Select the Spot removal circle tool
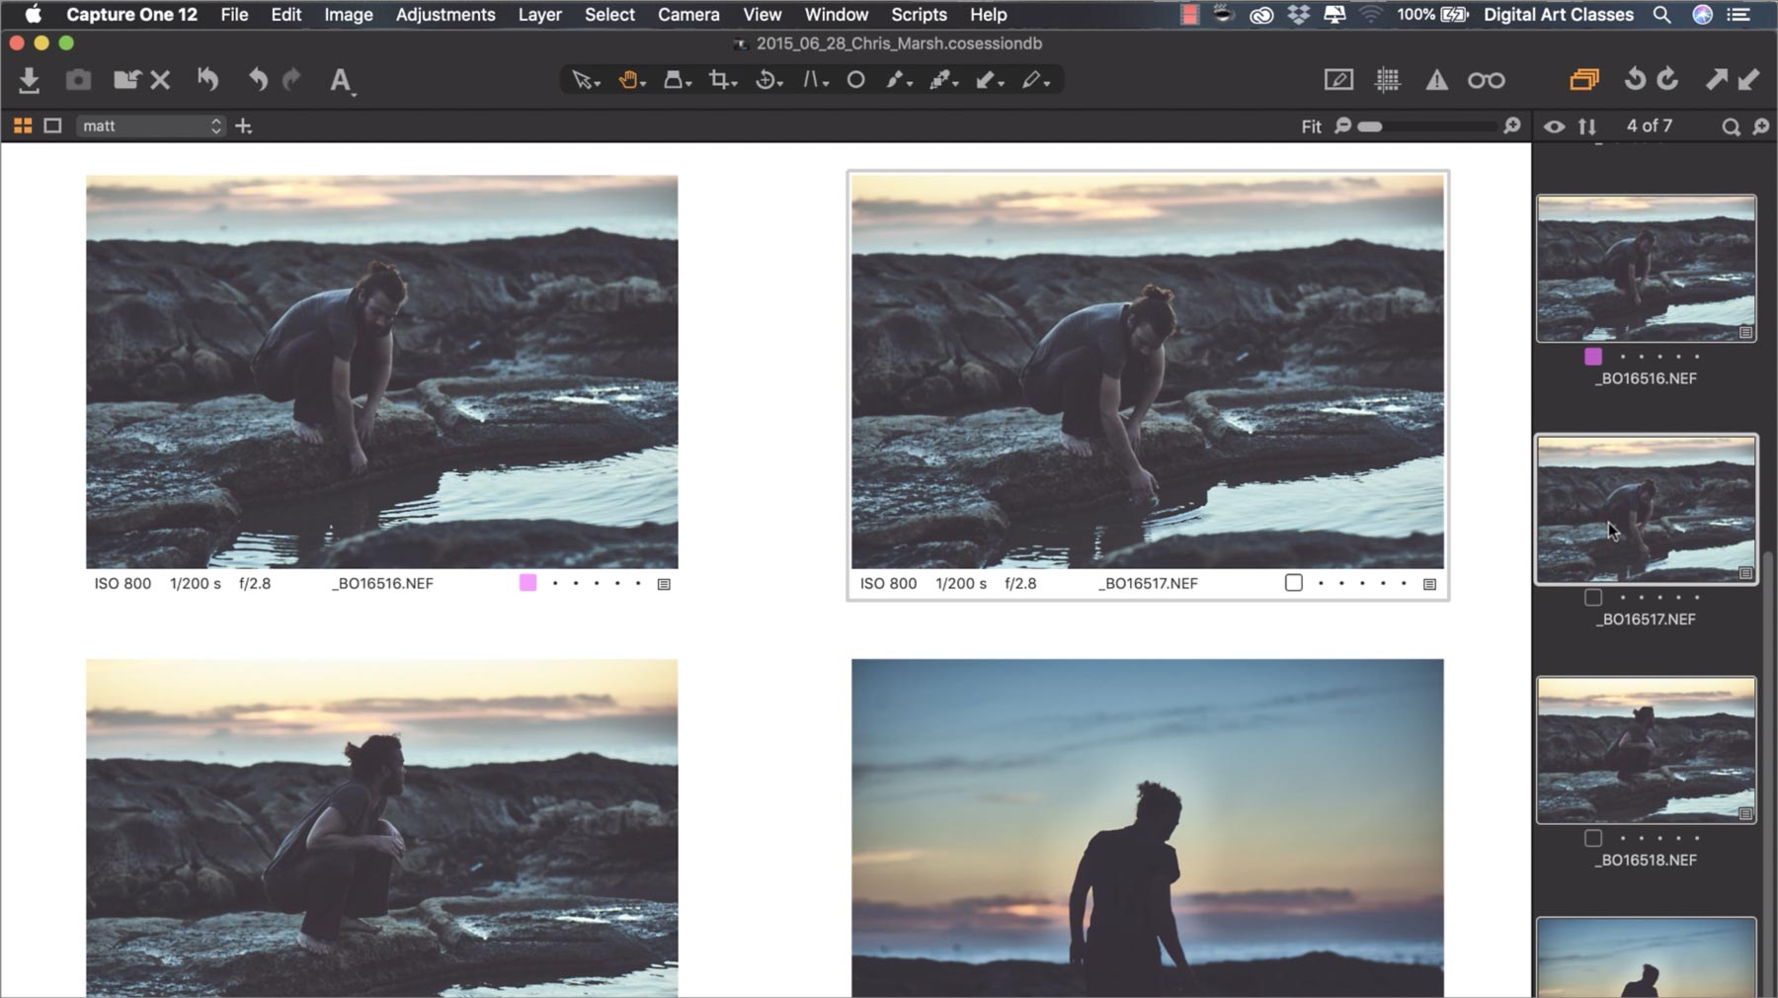This screenshot has height=998, width=1778. [856, 80]
